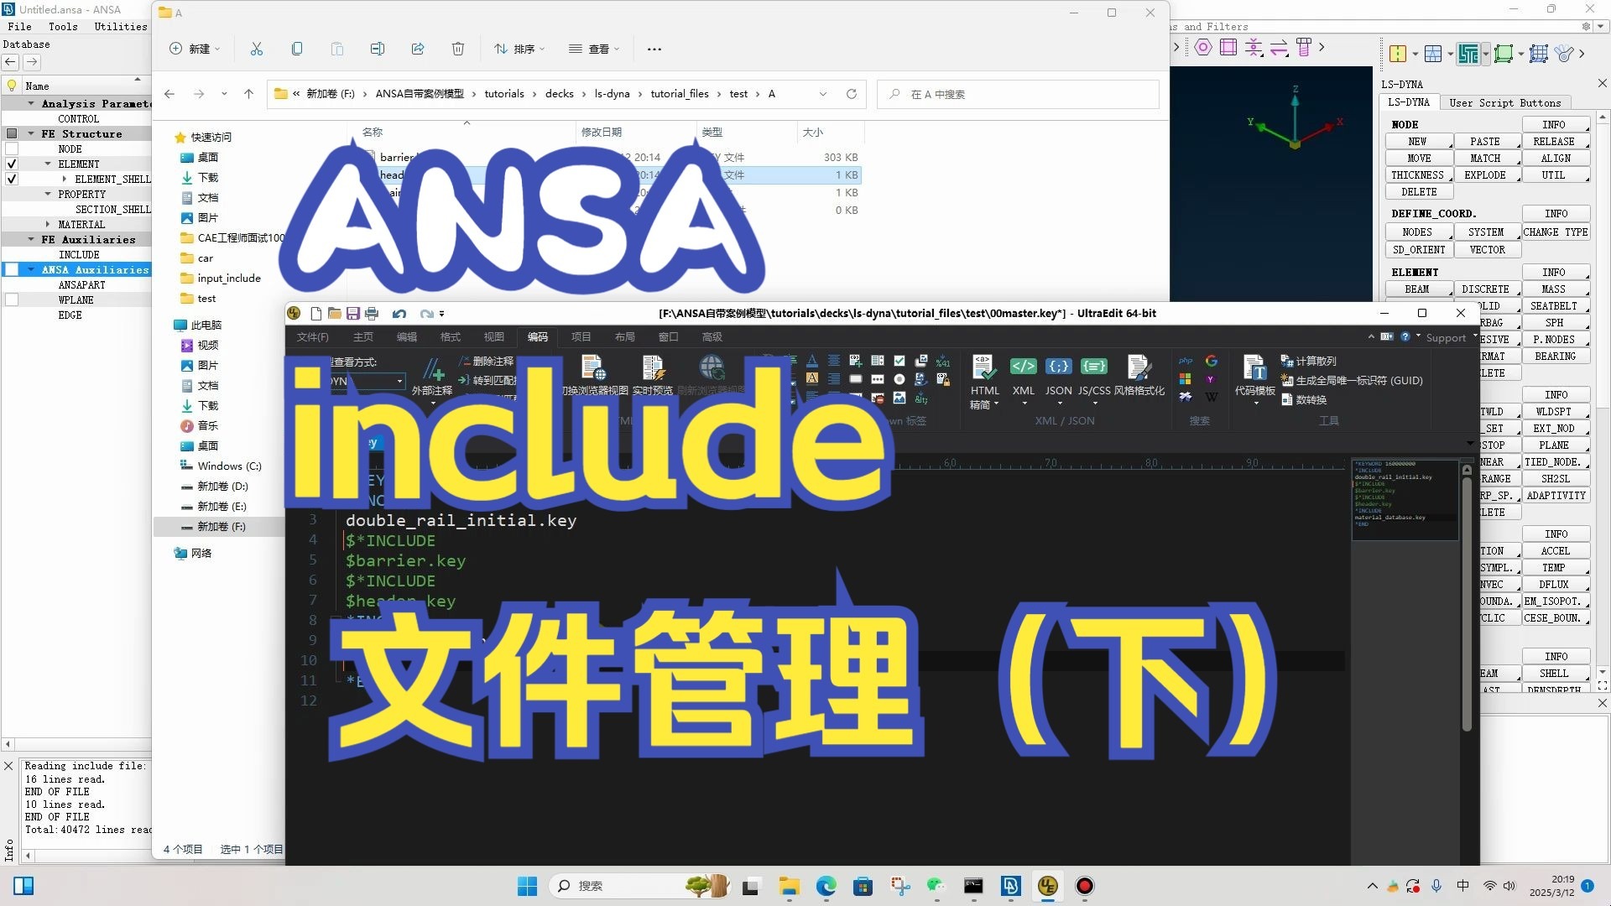Click the real-time preview (实时预览) icon
This screenshot has width=1611, height=906.
click(653, 369)
